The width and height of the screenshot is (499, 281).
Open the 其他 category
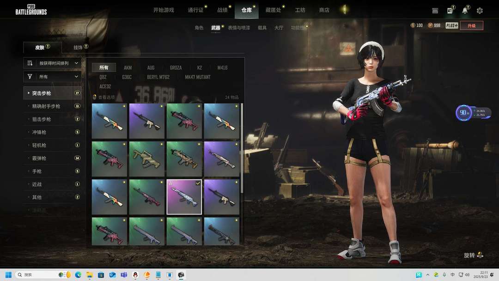pyautogui.click(x=53, y=197)
